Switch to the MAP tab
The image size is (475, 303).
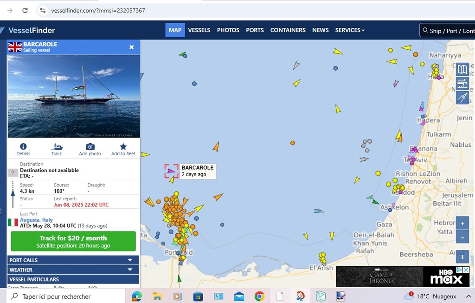pyautogui.click(x=175, y=30)
